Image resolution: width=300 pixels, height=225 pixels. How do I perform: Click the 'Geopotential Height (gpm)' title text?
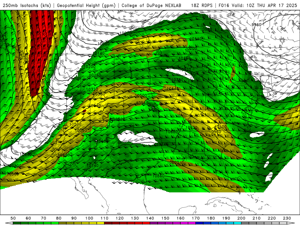[x=86, y=5]
